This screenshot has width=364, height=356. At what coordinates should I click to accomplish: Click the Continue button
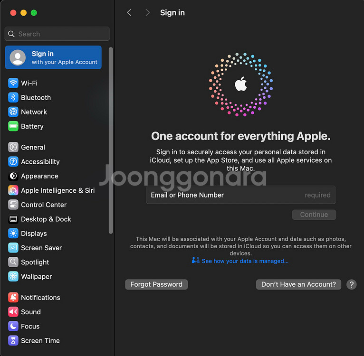314,215
